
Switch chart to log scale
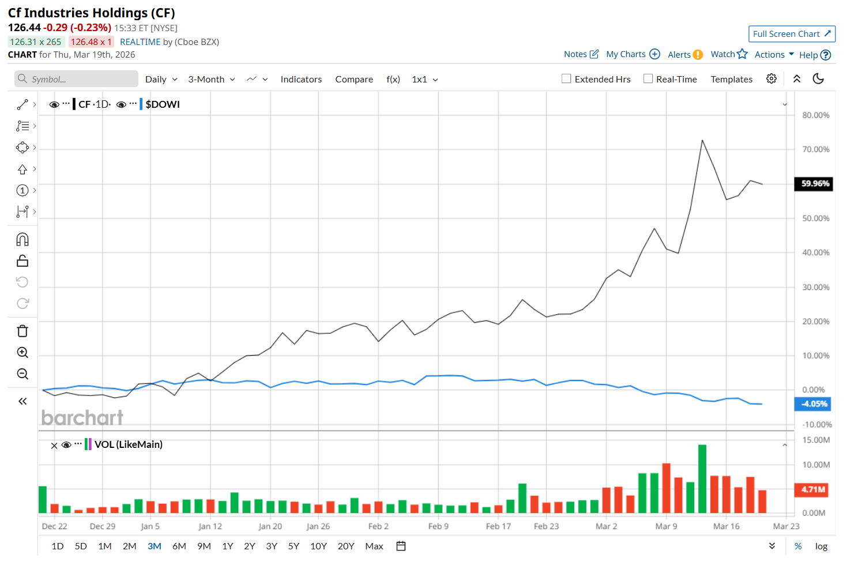(x=821, y=546)
